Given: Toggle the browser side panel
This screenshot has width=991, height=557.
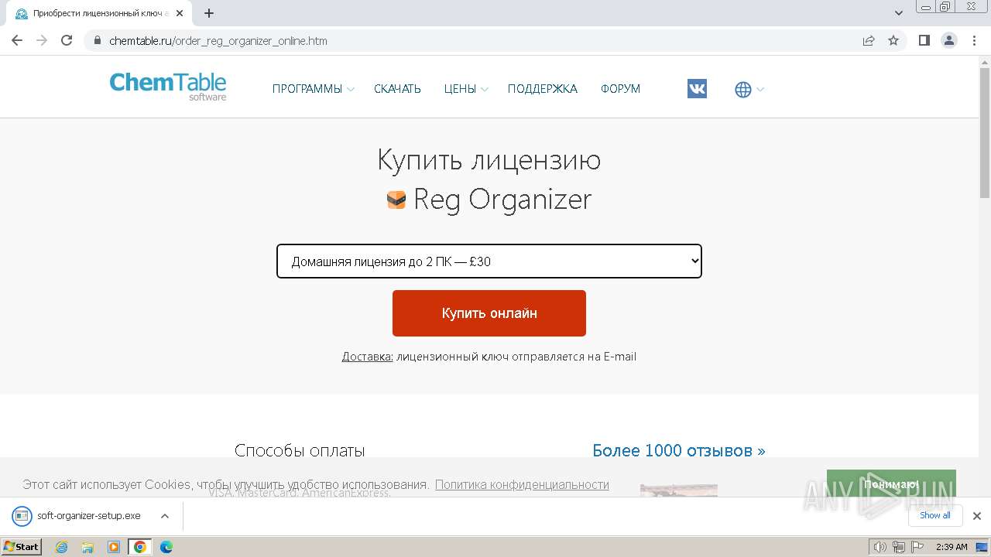Looking at the screenshot, I should tap(924, 40).
